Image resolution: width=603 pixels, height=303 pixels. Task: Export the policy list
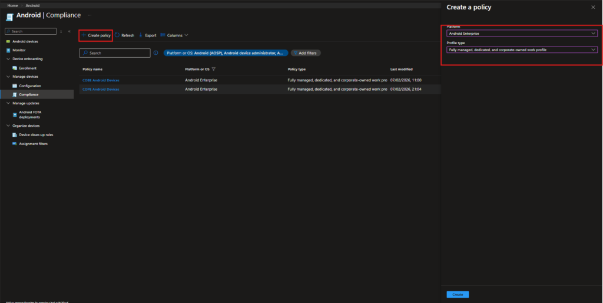pyautogui.click(x=148, y=35)
